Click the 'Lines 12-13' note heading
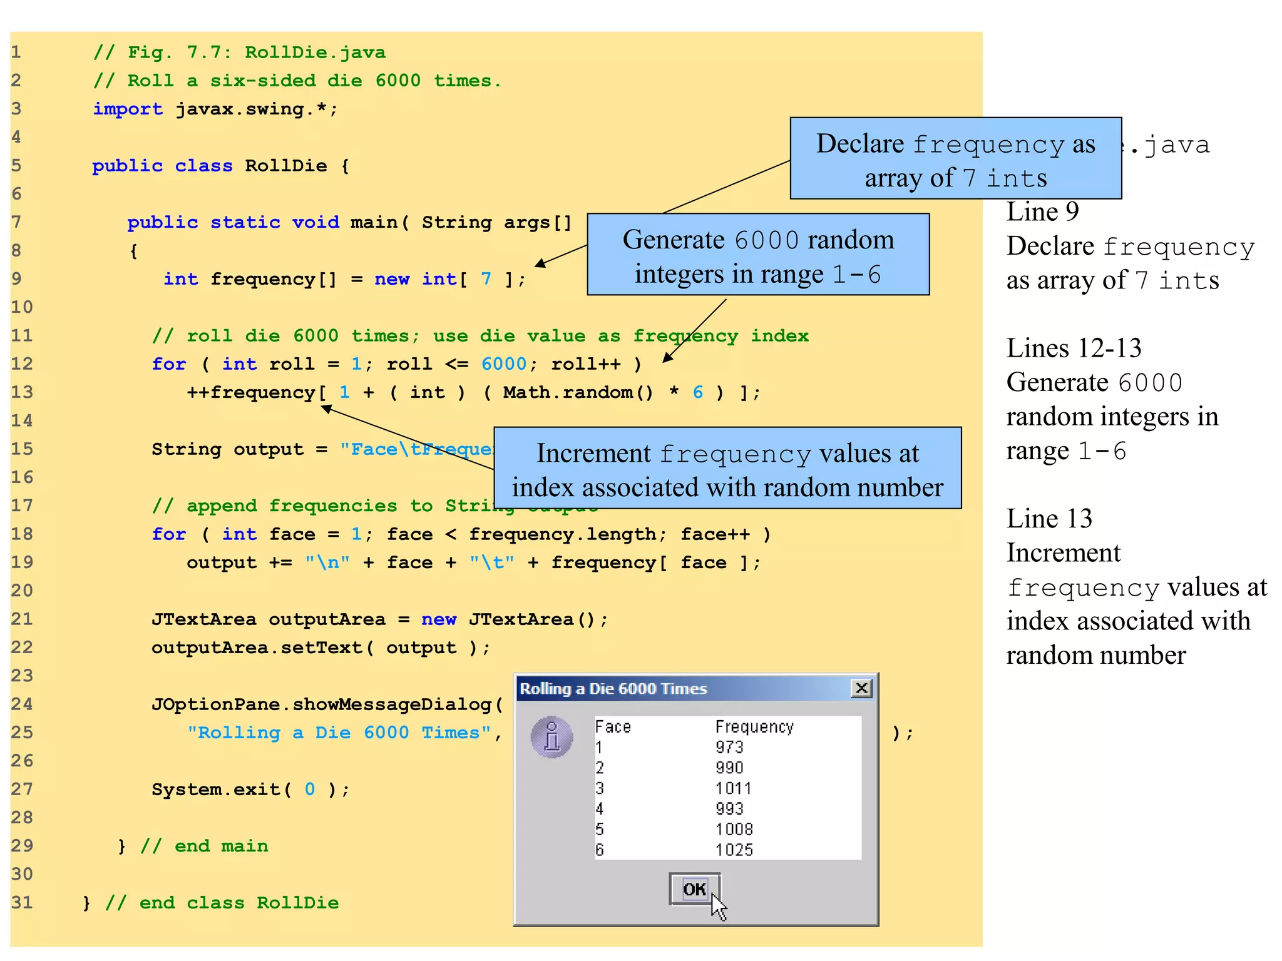Screen dimensions: 1282x961 point(1074,348)
